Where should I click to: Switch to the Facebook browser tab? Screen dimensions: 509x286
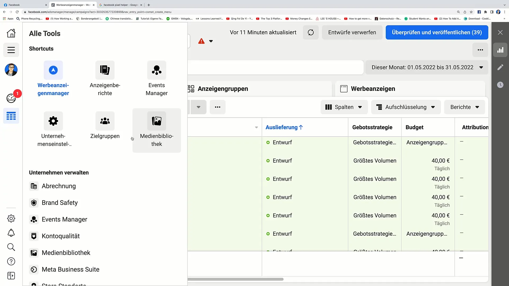[25, 5]
